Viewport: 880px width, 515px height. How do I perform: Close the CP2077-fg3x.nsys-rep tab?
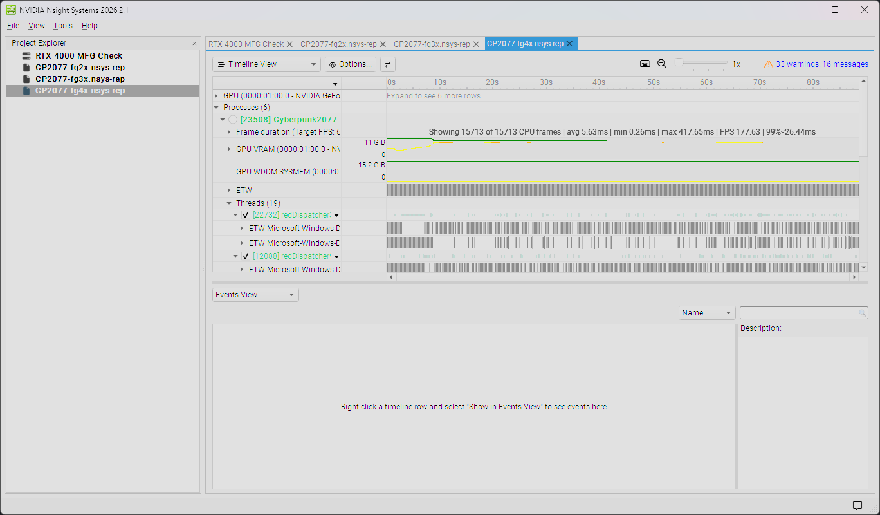pos(476,44)
